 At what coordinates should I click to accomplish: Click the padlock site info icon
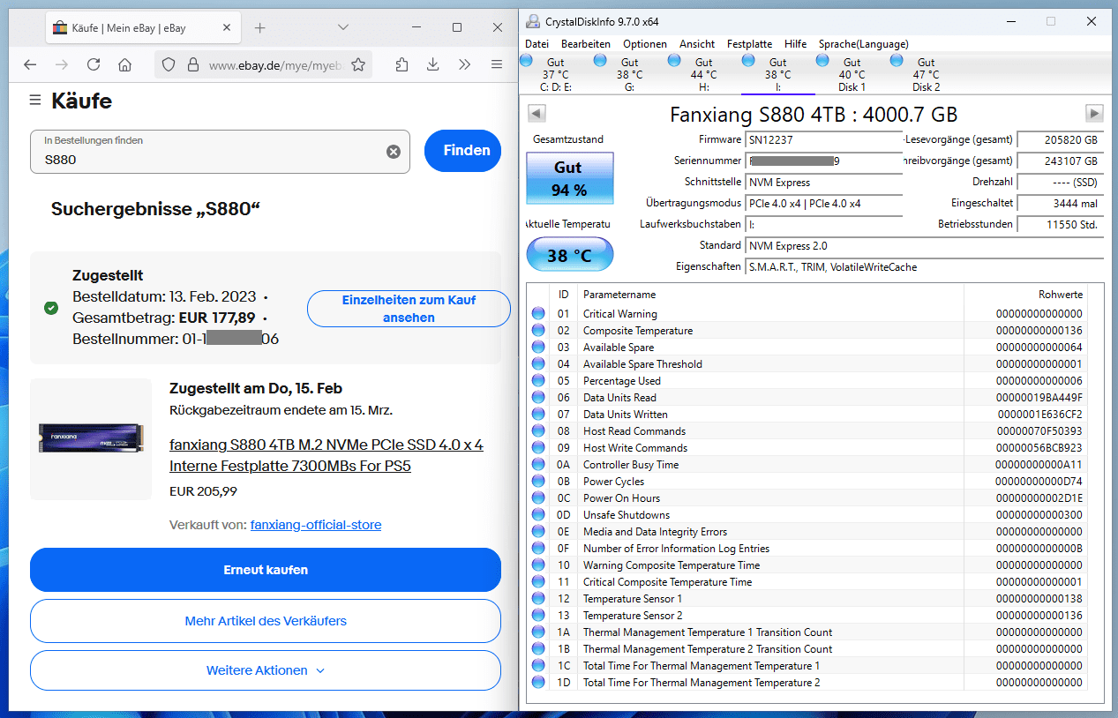193,64
